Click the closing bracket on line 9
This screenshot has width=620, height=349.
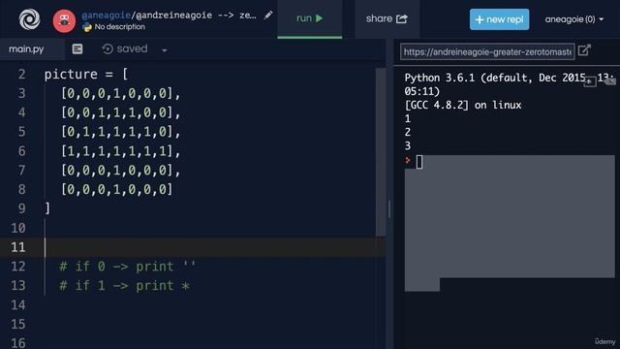(x=47, y=208)
